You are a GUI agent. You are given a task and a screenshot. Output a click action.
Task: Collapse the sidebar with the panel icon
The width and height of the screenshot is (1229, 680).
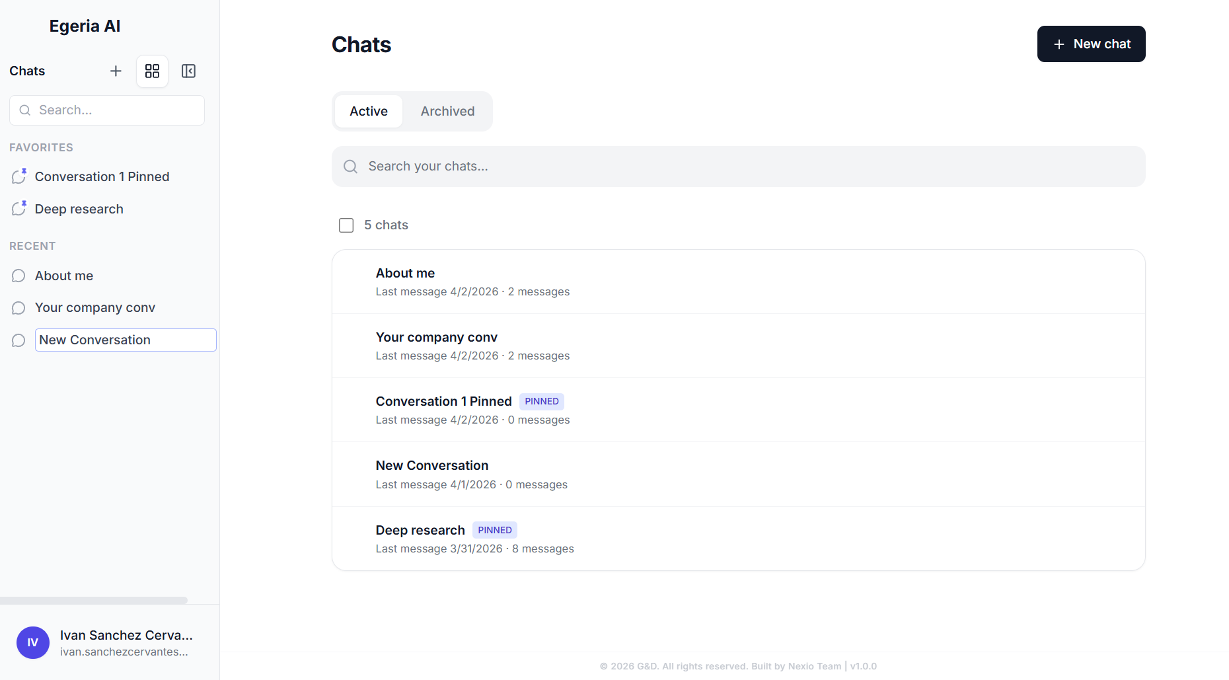pos(188,71)
